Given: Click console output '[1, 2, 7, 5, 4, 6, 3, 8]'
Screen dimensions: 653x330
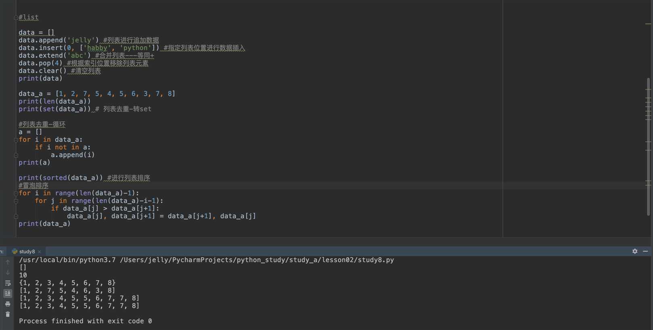Looking at the screenshot, I should point(67,291).
